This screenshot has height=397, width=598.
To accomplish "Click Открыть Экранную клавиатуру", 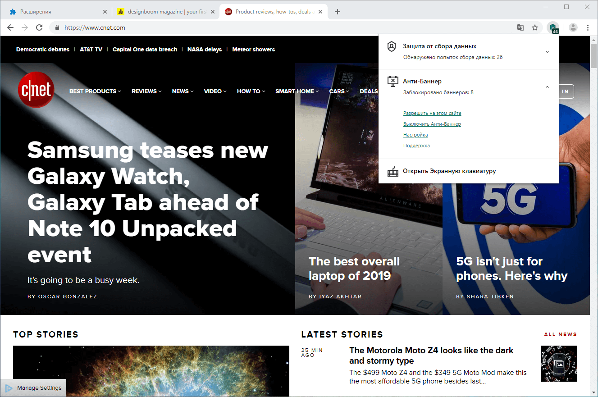I will pyautogui.click(x=449, y=171).
